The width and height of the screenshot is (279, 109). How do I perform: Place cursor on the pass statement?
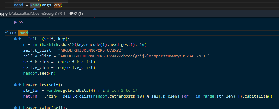[x=18, y=22]
